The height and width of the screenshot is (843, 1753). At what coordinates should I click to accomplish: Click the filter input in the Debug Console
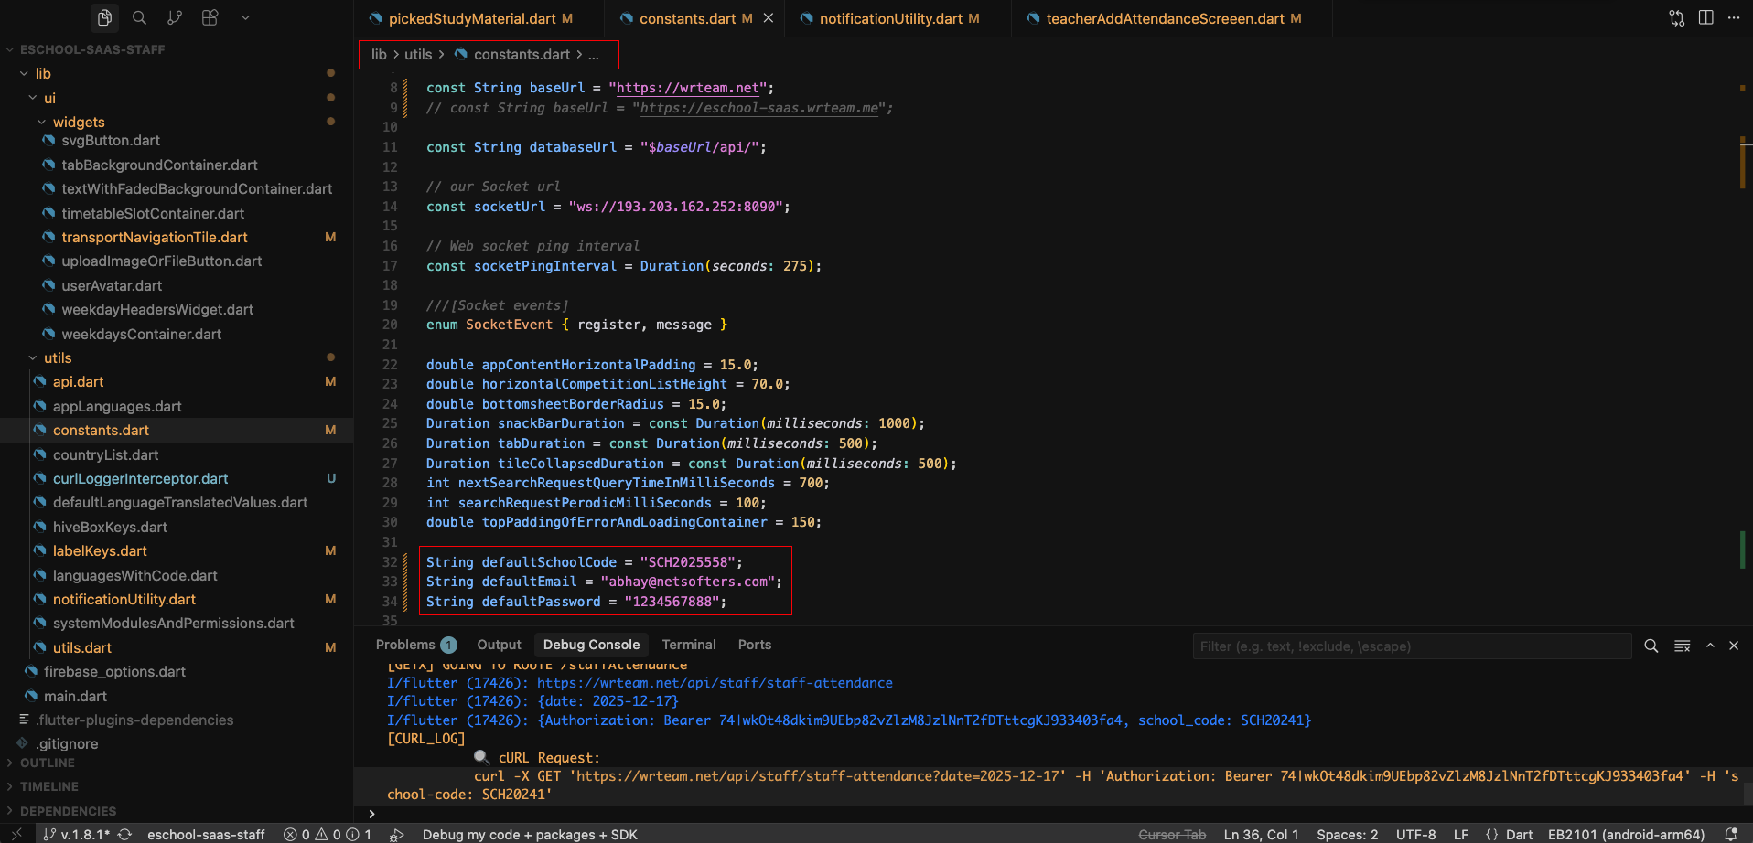[x=1412, y=646]
